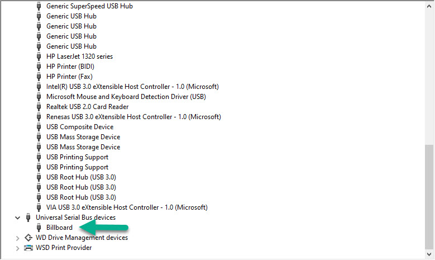The height and width of the screenshot is (260, 435).
Task: Select VIA USB 3.0 eXtensible Host Controller
Action: point(127,207)
